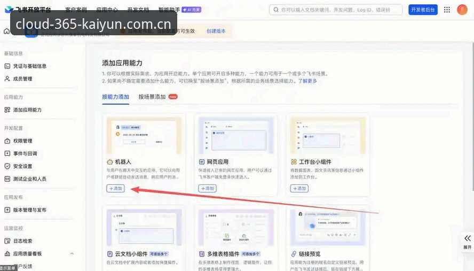Collapse the 应用质量看板 sidebar group
The image size is (474, 271).
pos(72,253)
